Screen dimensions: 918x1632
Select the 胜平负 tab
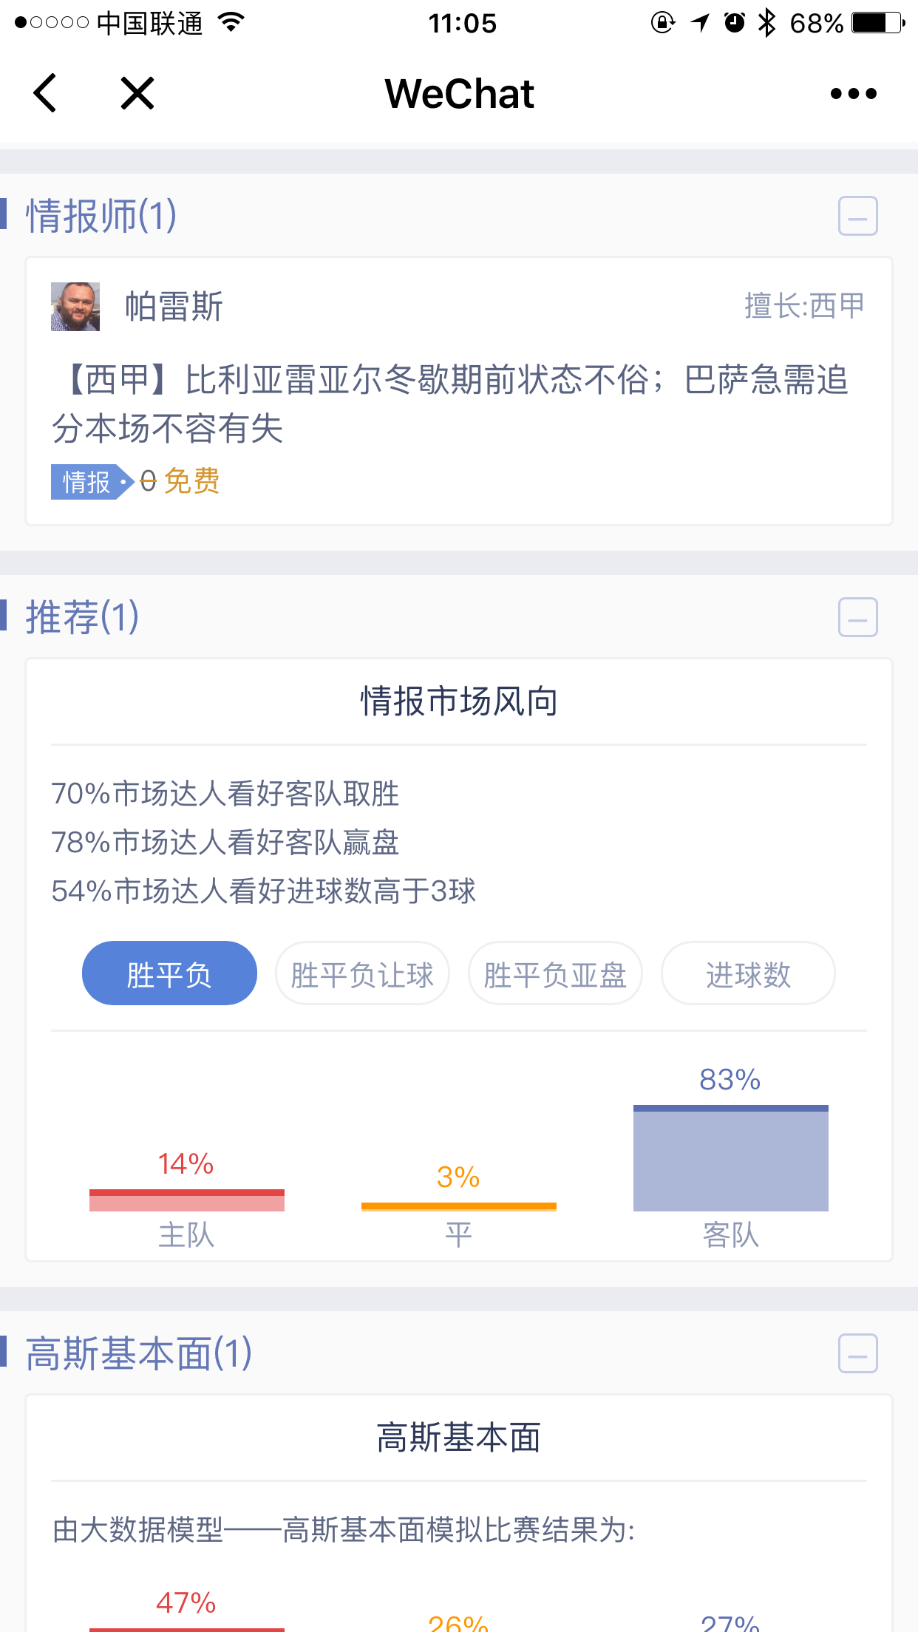pos(169,973)
